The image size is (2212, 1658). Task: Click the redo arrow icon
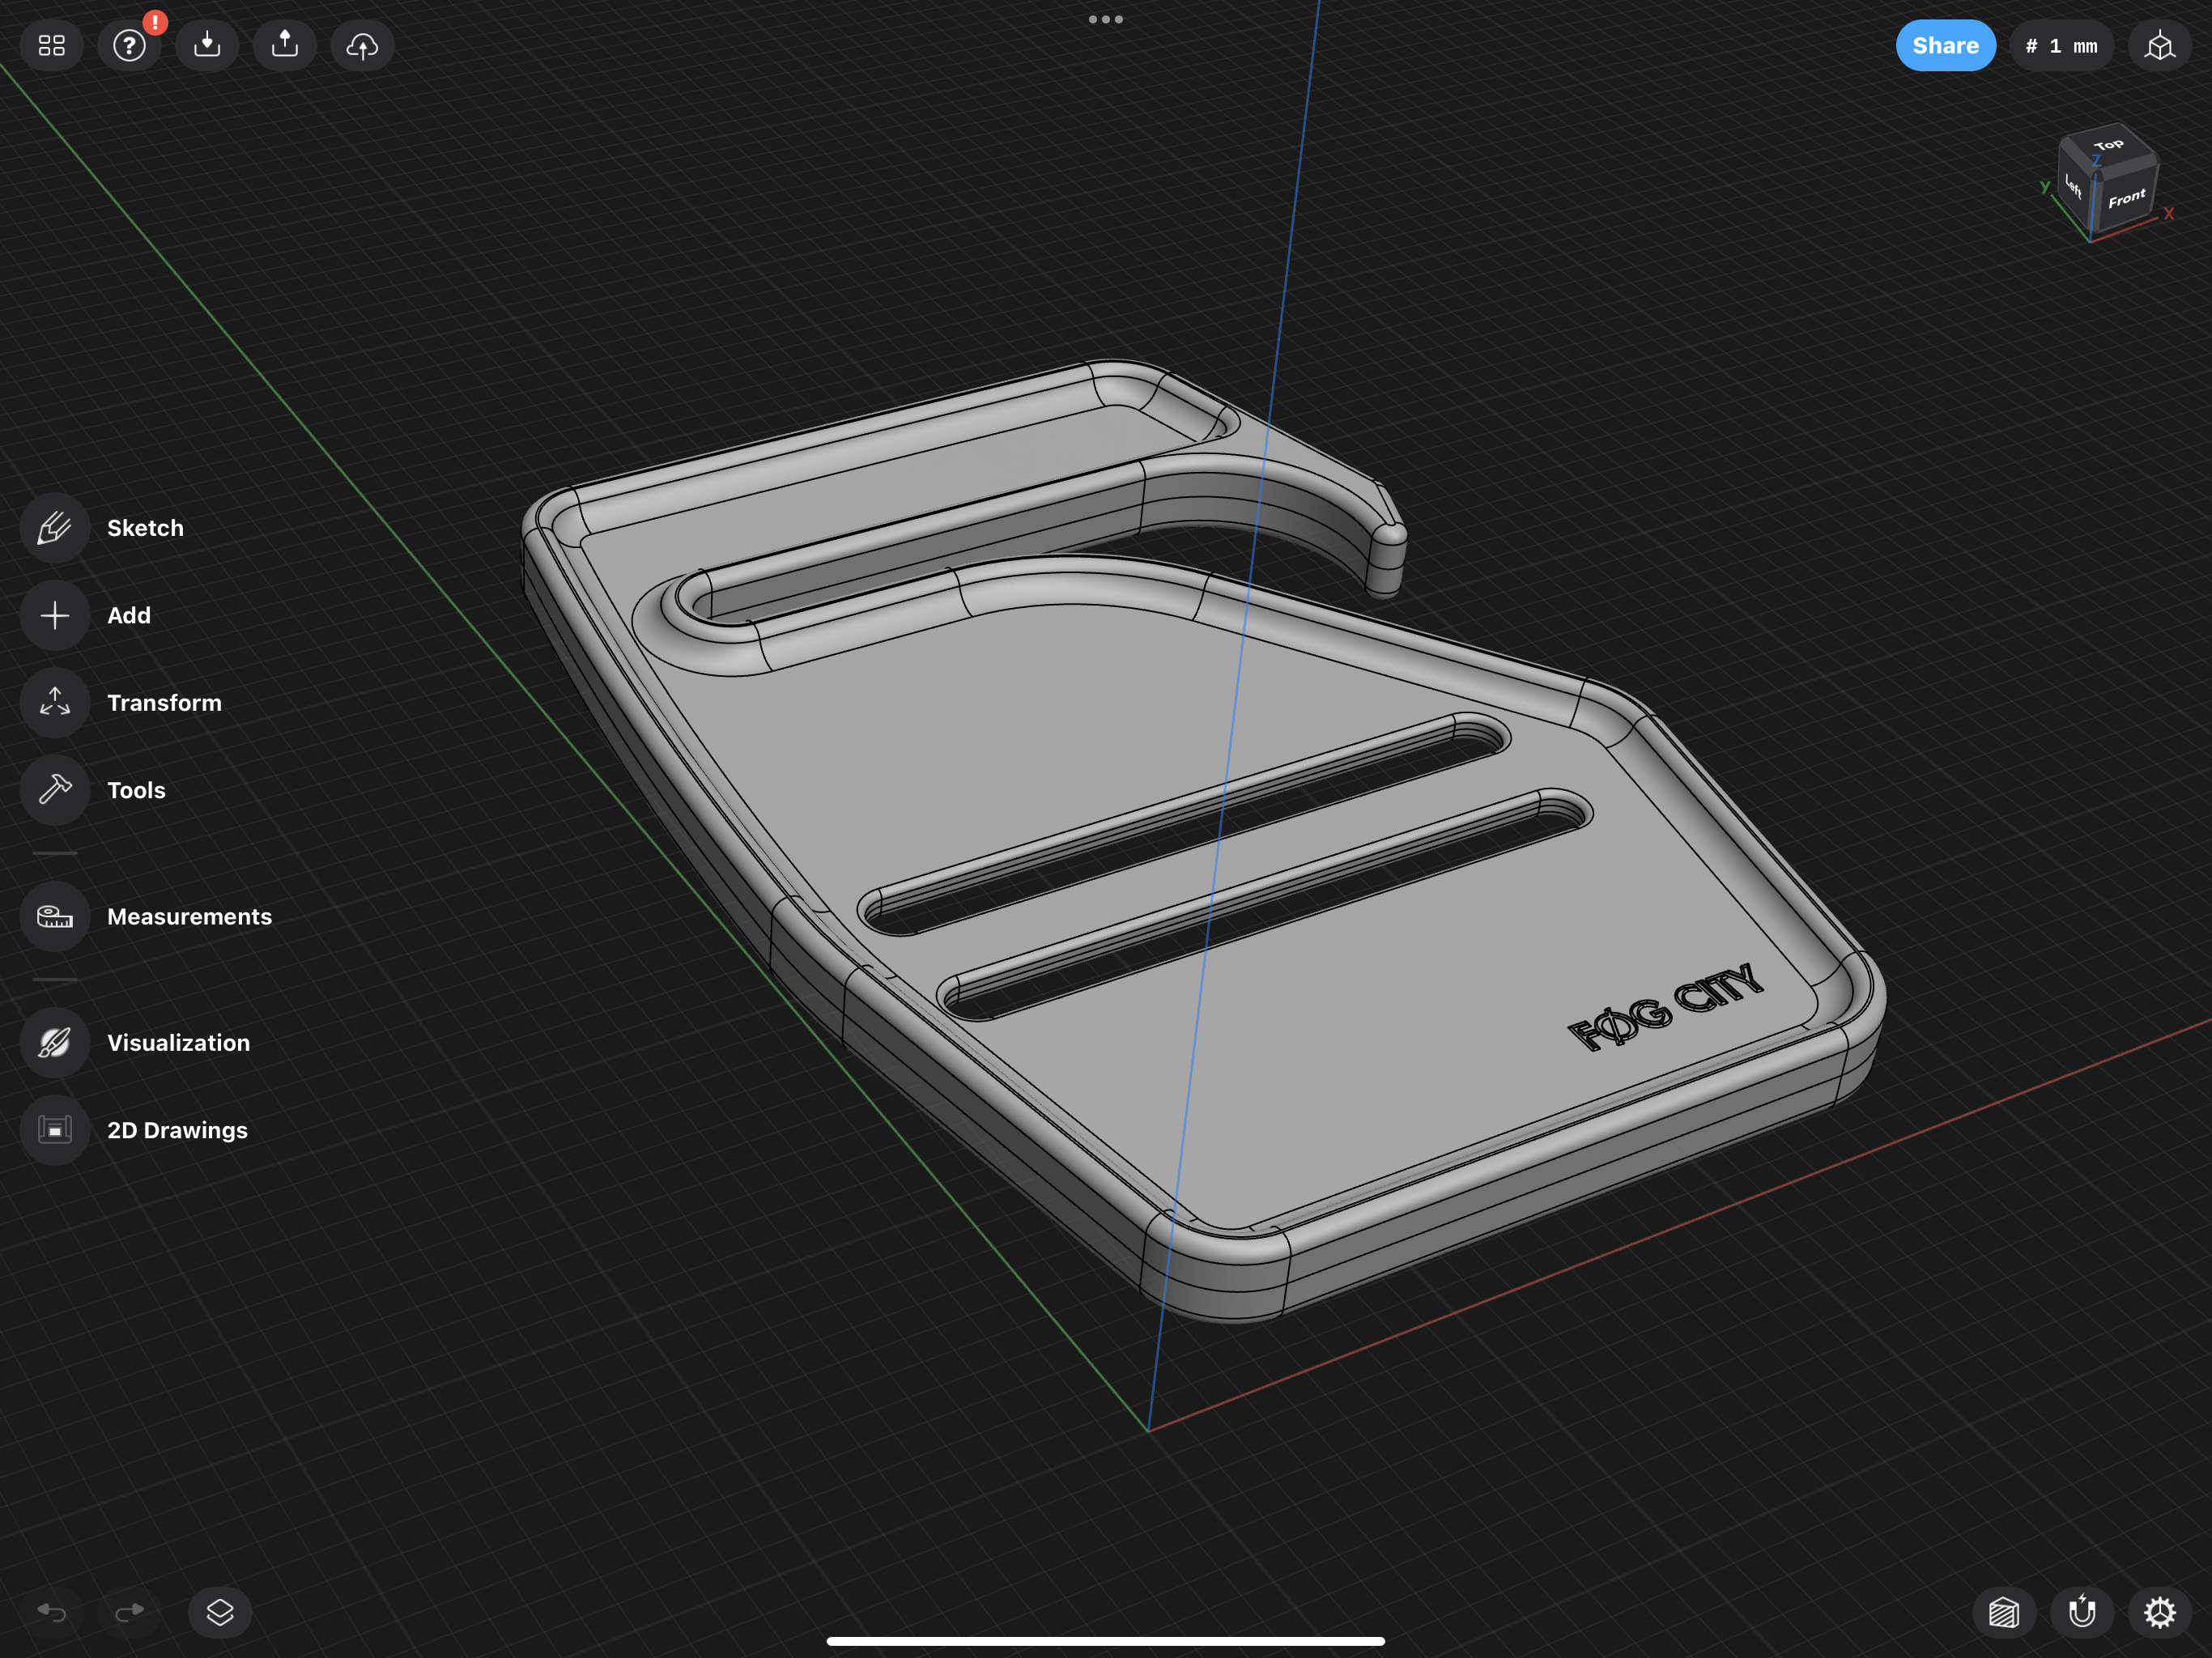(130, 1612)
